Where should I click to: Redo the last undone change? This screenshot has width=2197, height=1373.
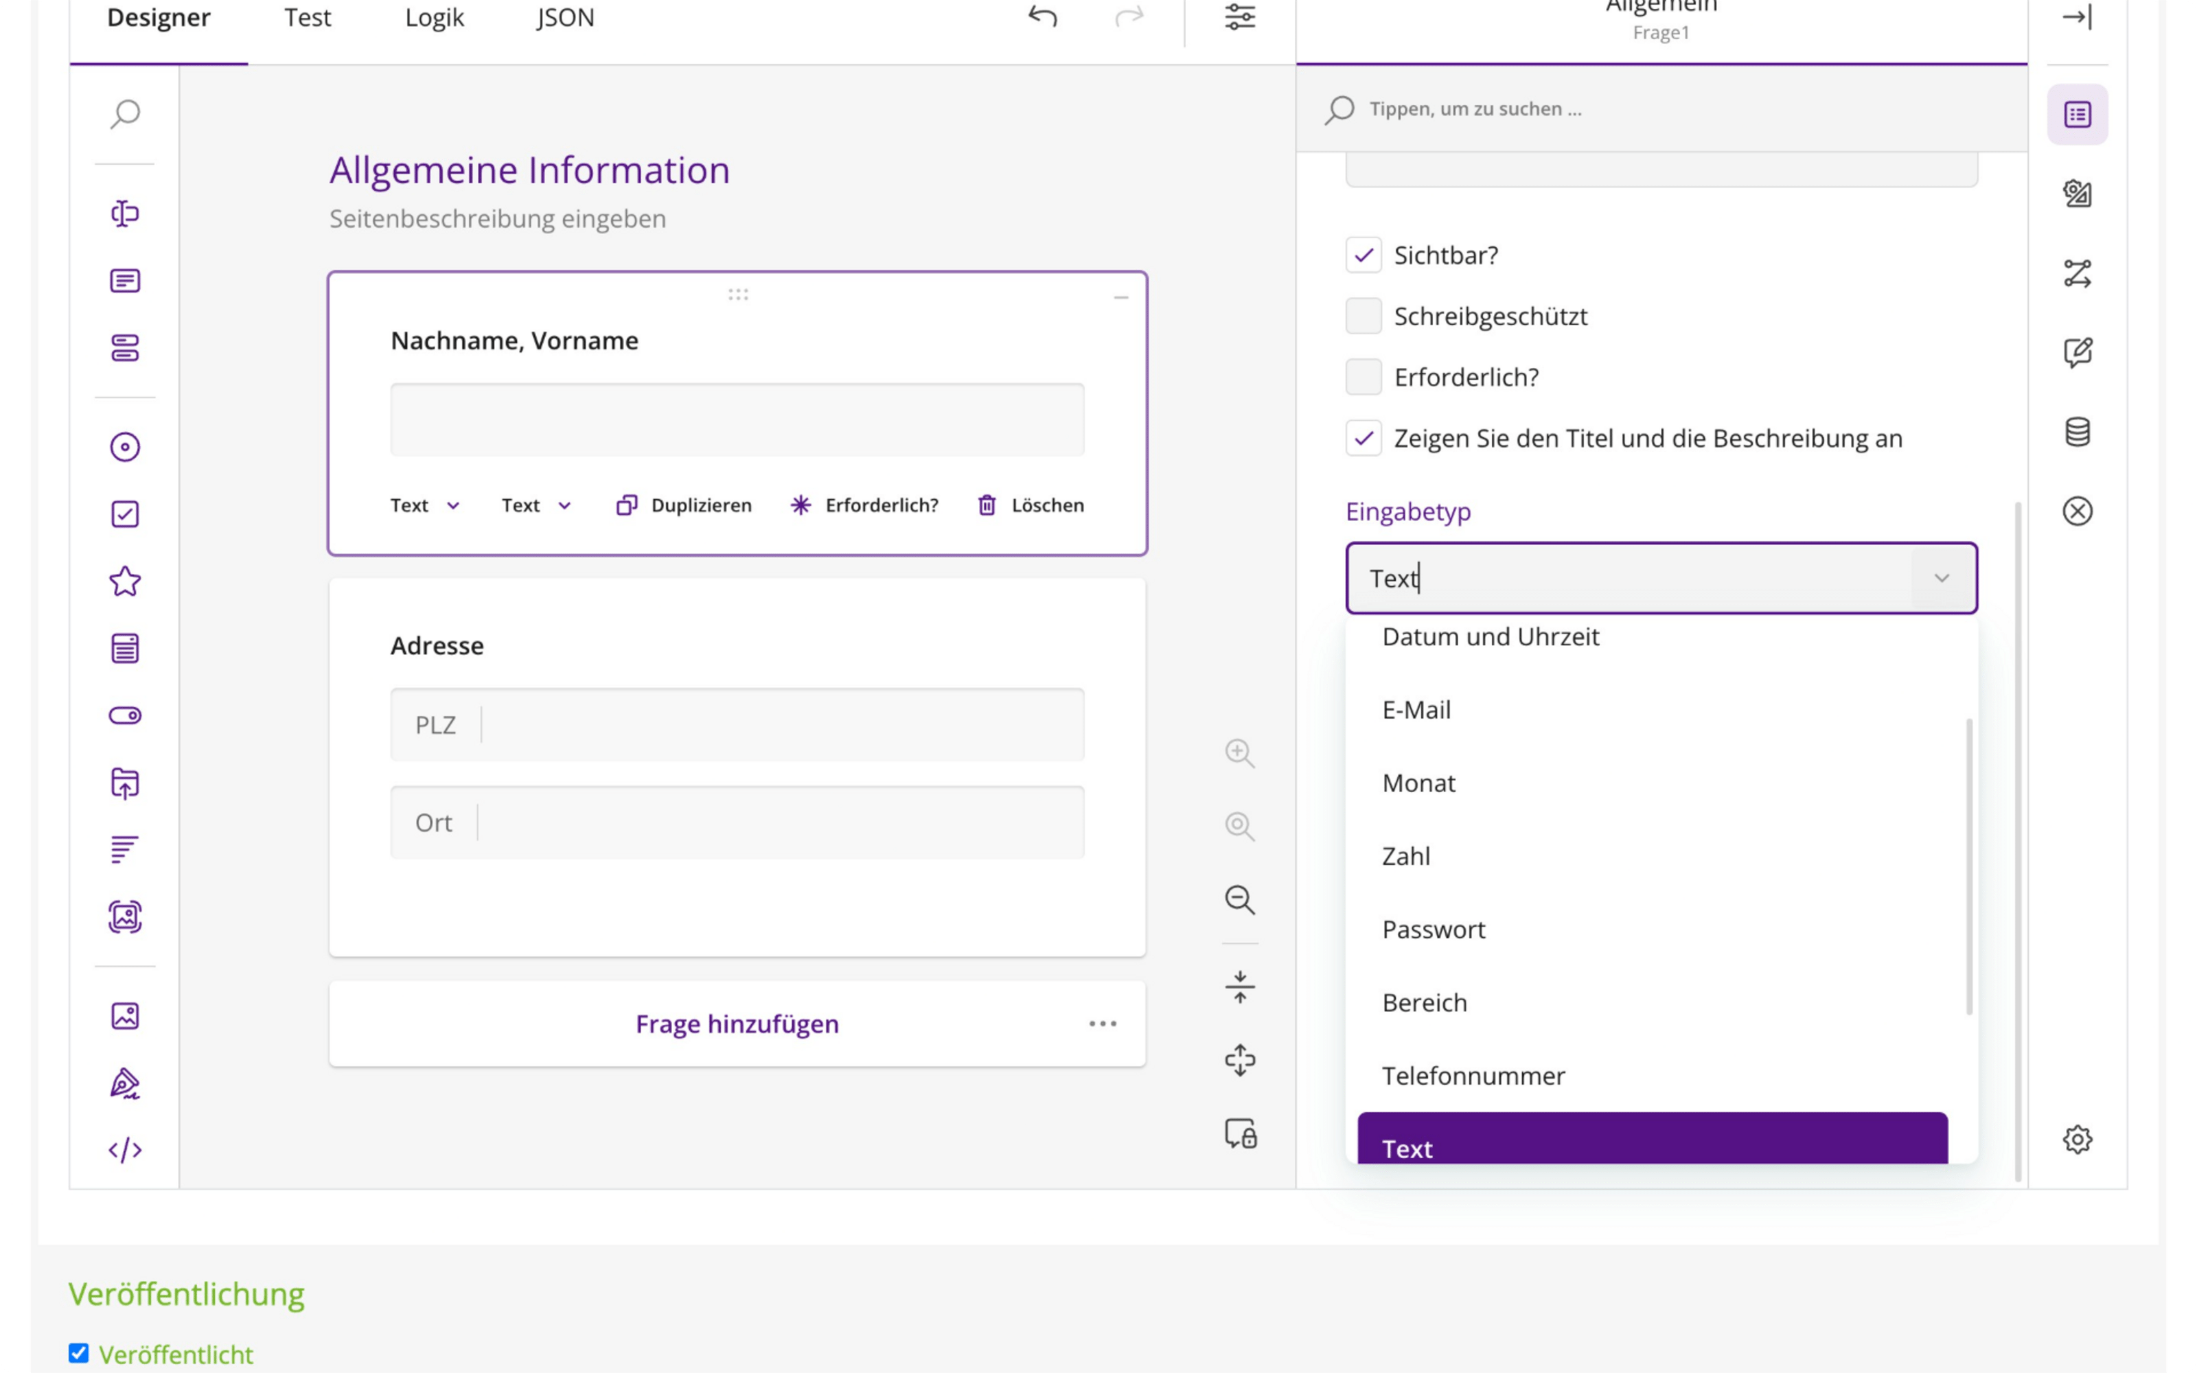point(1129,16)
